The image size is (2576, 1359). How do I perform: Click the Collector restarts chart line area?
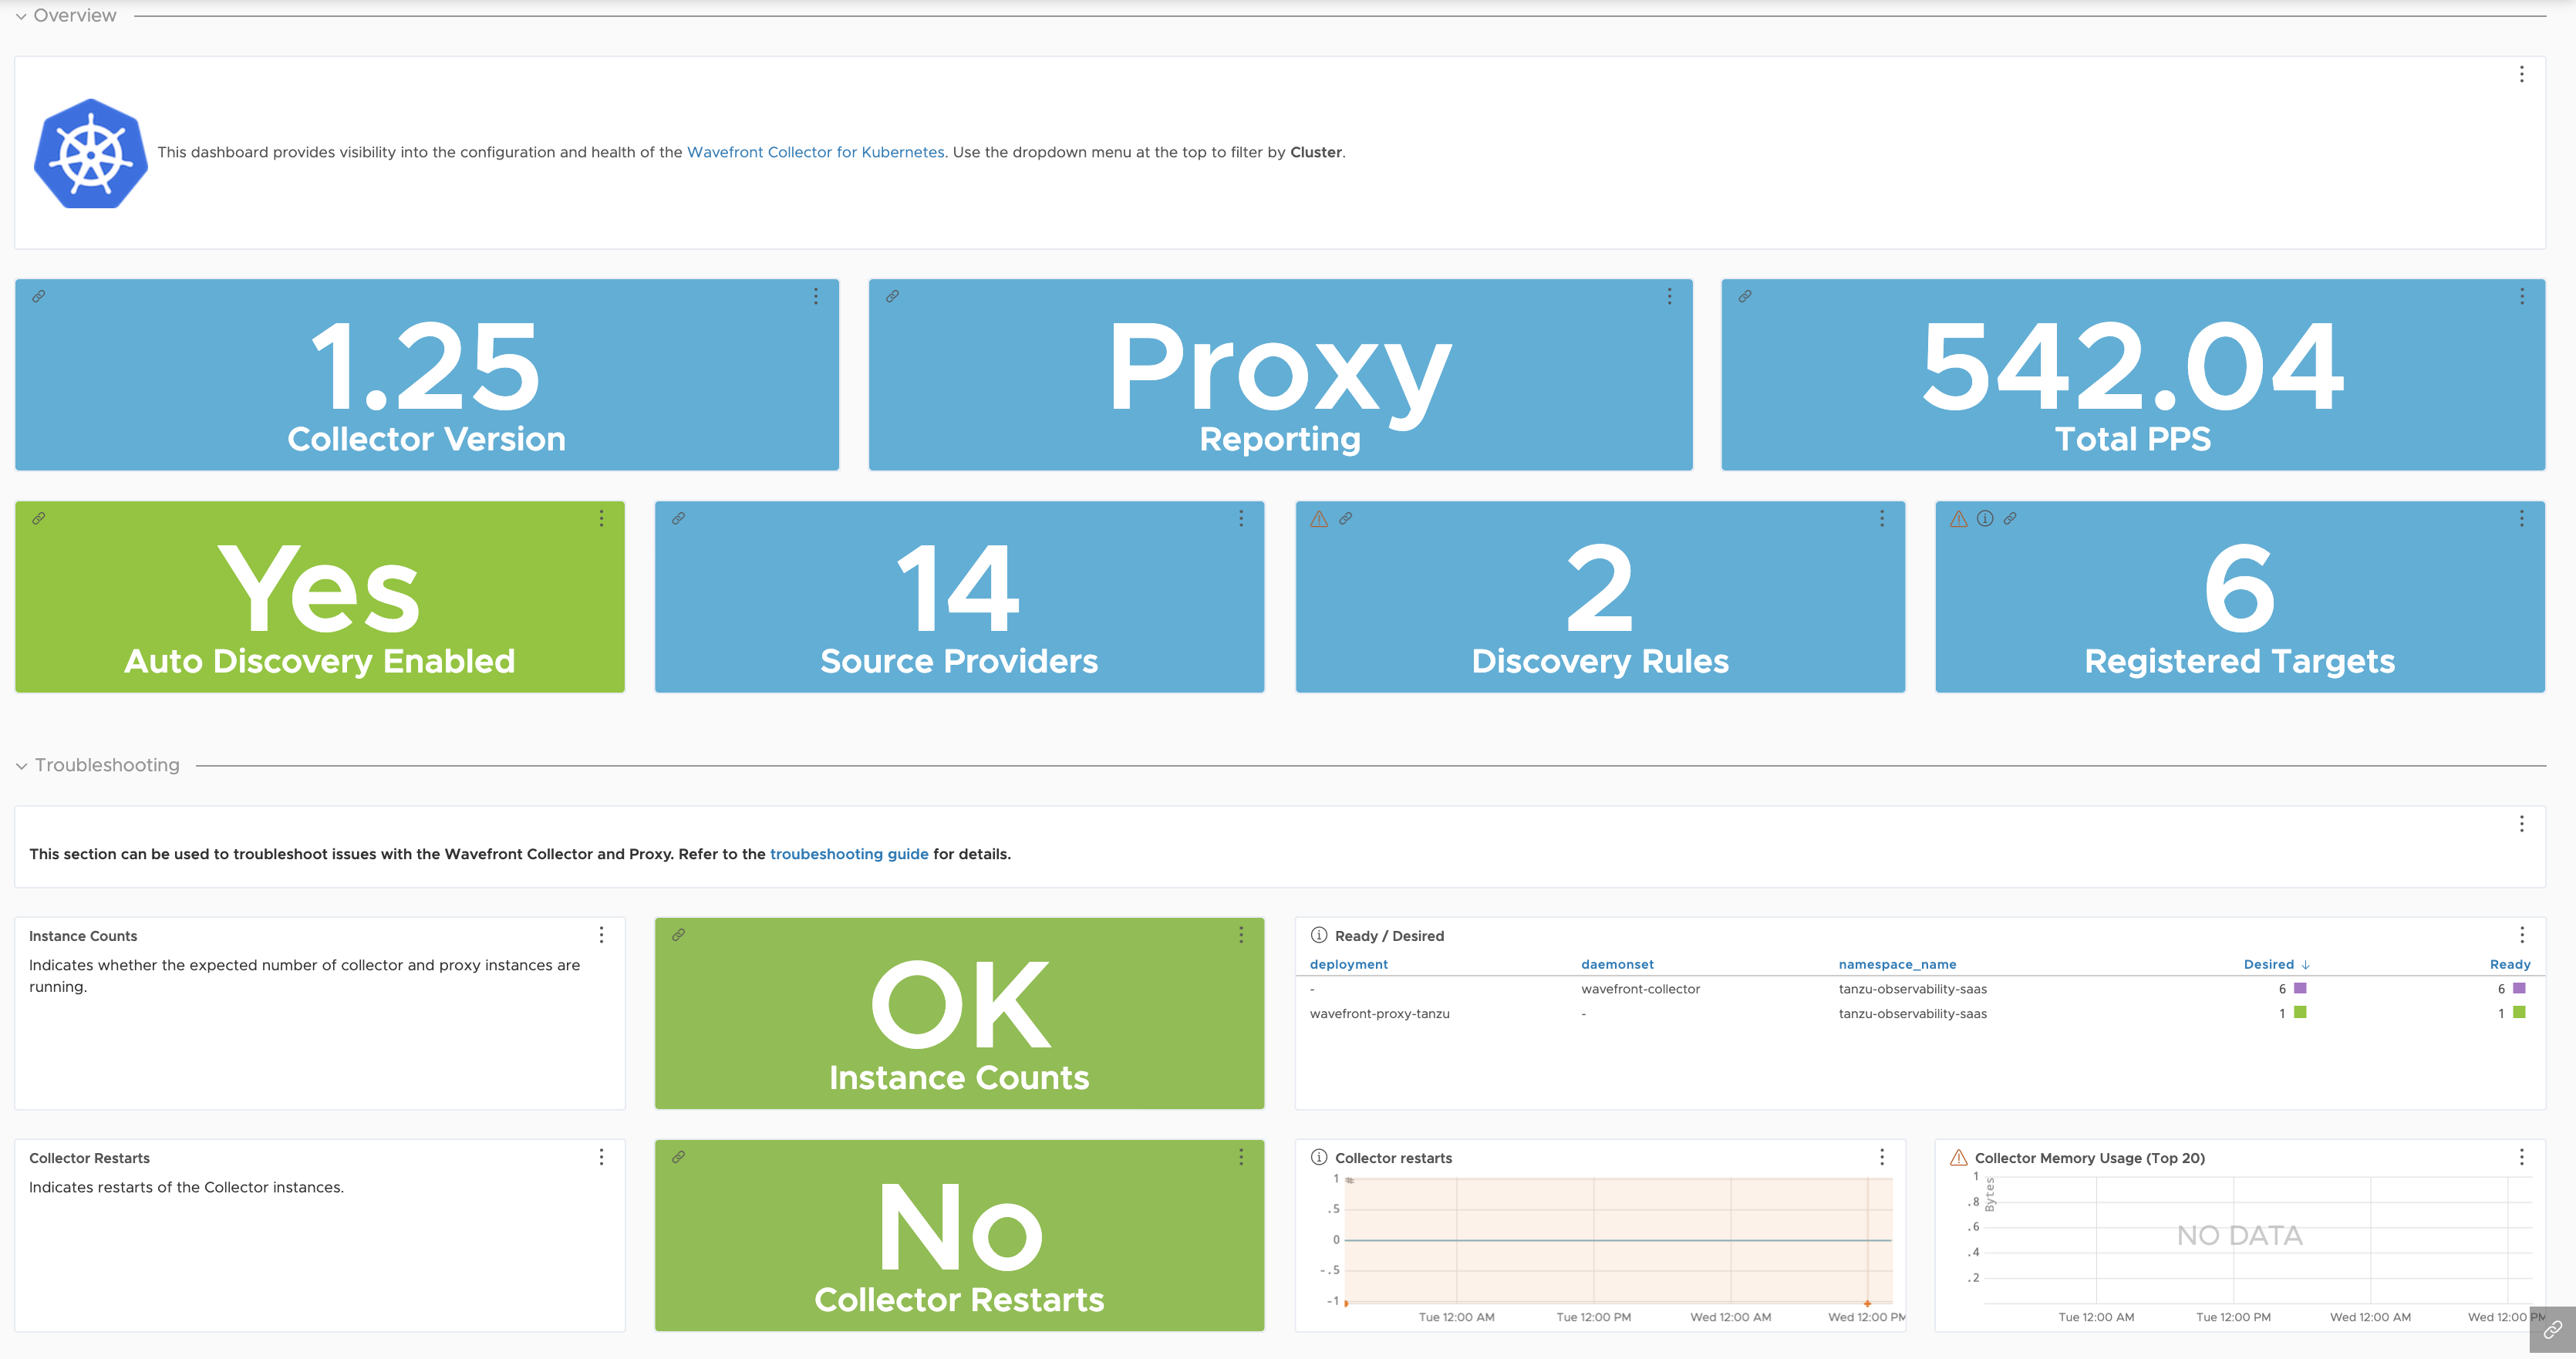[1619, 1240]
